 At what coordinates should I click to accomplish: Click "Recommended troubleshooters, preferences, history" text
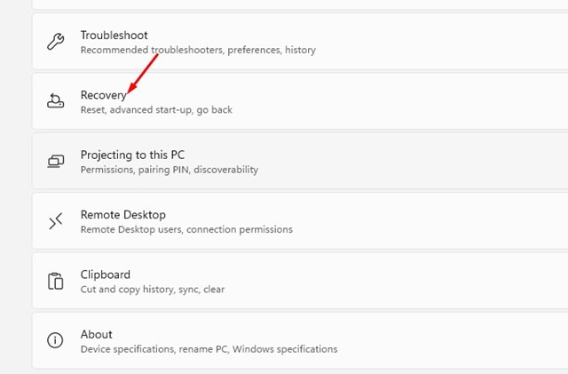pyautogui.click(x=197, y=50)
